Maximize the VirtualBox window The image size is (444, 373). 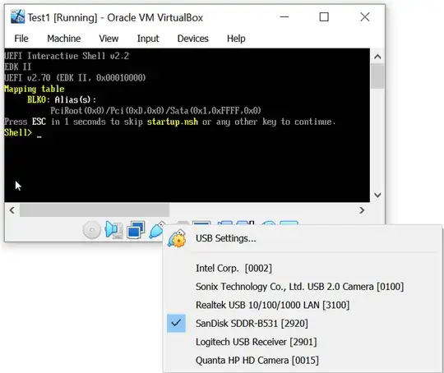pos(324,17)
